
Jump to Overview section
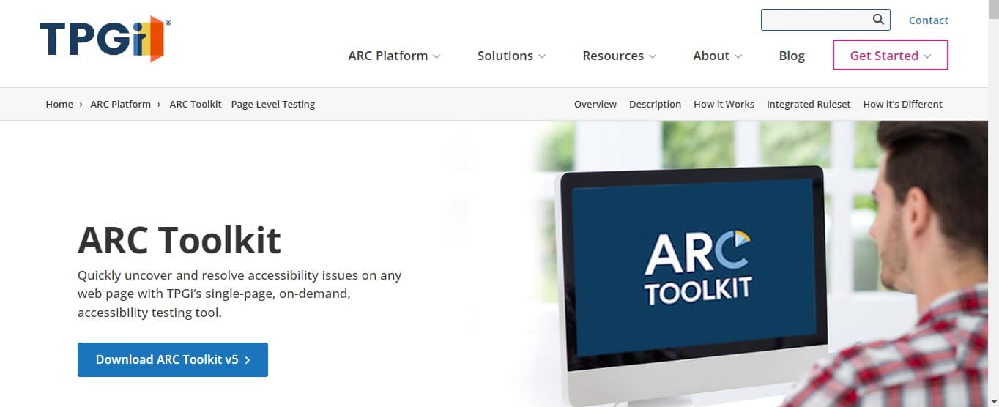[x=595, y=104]
